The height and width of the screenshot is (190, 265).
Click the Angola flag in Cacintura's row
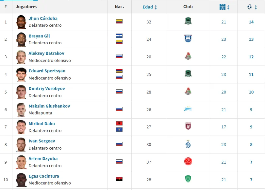click(x=120, y=179)
